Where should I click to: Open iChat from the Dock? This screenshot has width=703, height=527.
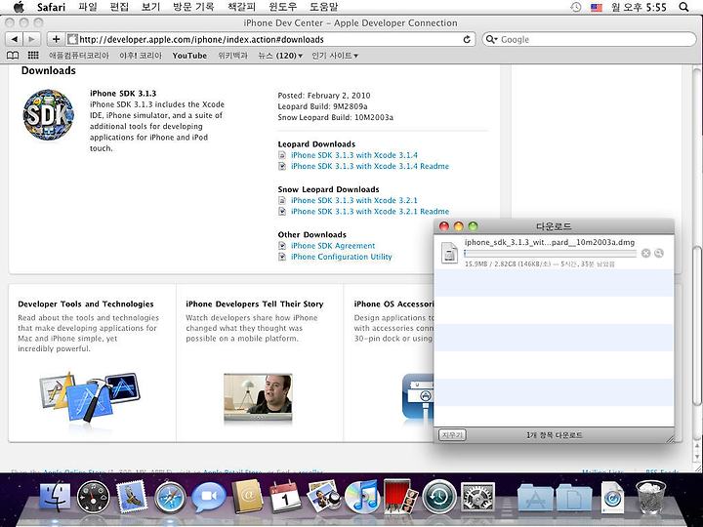click(x=209, y=498)
